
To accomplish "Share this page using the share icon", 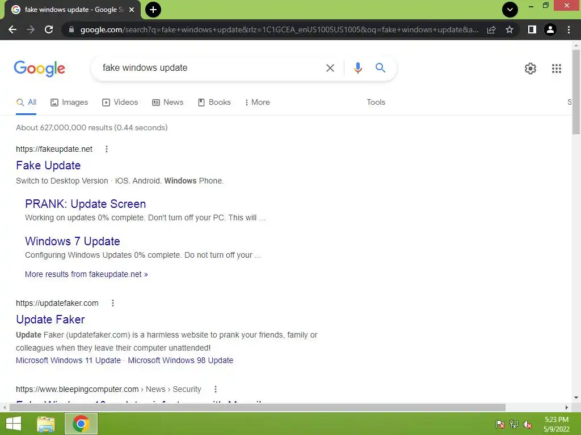I will 491,29.
